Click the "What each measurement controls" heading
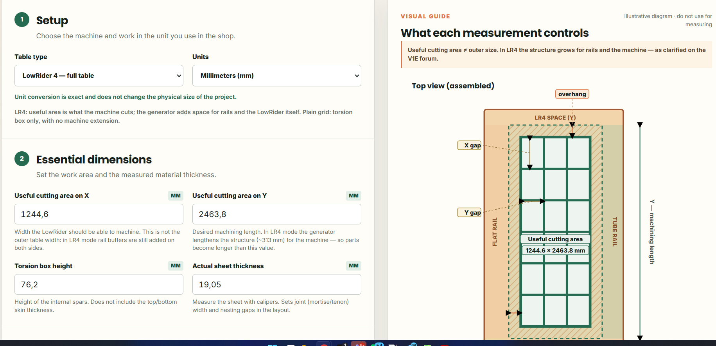Image resolution: width=716 pixels, height=346 pixels. [x=495, y=33]
